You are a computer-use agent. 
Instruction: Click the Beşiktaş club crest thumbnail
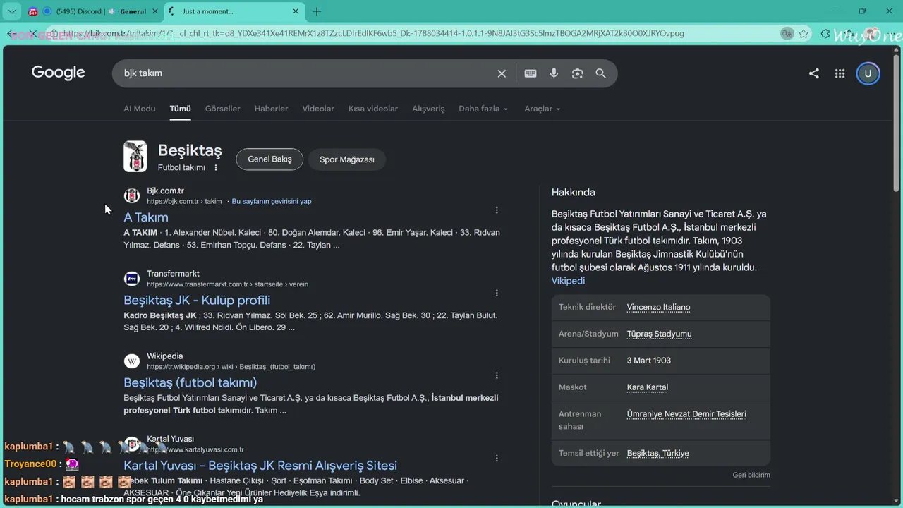(x=135, y=157)
